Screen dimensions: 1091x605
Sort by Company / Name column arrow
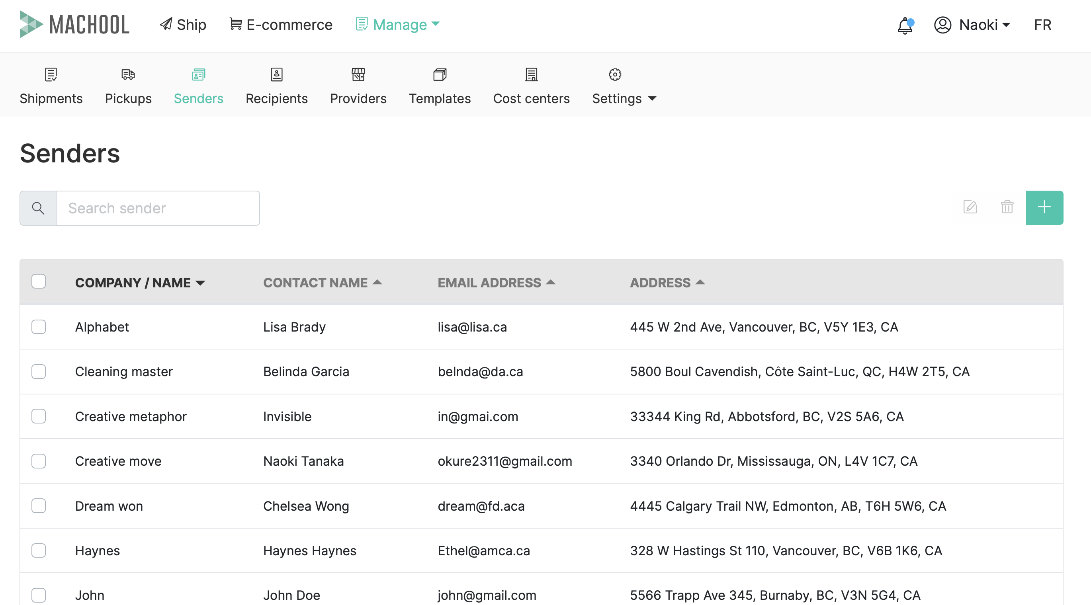[200, 283]
